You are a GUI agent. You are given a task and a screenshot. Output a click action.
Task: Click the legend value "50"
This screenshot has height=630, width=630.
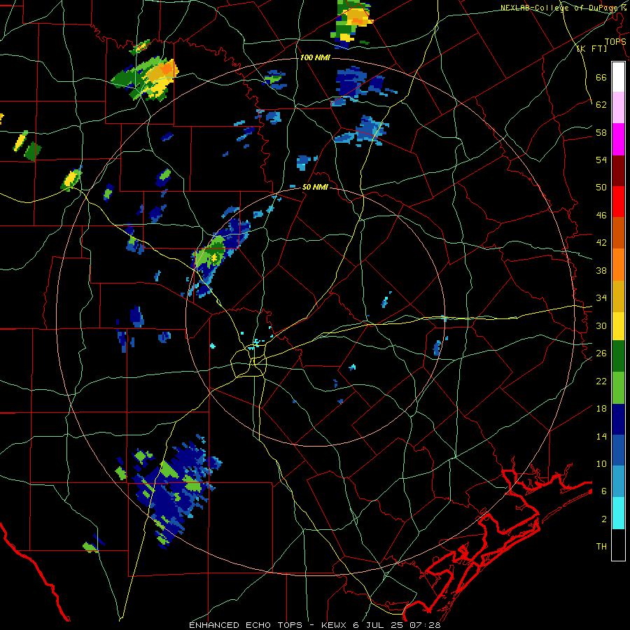pos(601,188)
